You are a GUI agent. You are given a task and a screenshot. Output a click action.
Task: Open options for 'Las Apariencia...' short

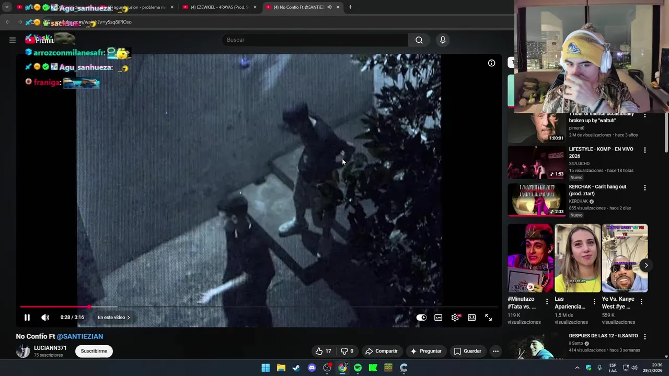coord(594,301)
